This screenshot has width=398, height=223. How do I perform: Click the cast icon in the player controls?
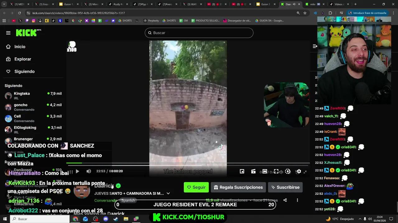pos(253,171)
